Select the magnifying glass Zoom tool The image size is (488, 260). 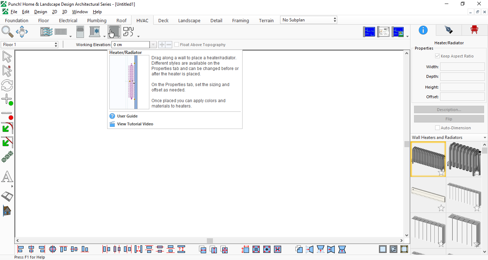pos(8,32)
